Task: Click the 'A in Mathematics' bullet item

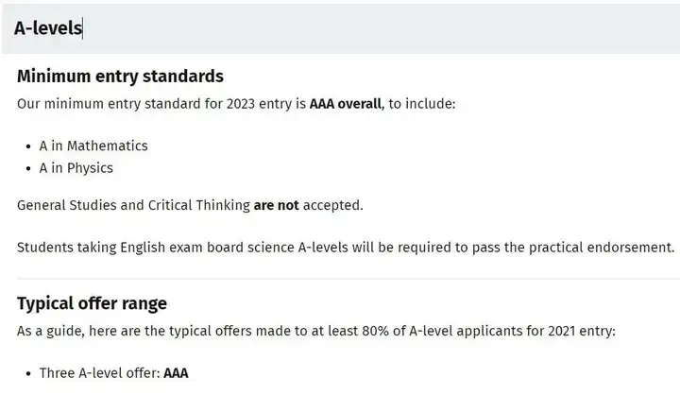Action: 93,146
